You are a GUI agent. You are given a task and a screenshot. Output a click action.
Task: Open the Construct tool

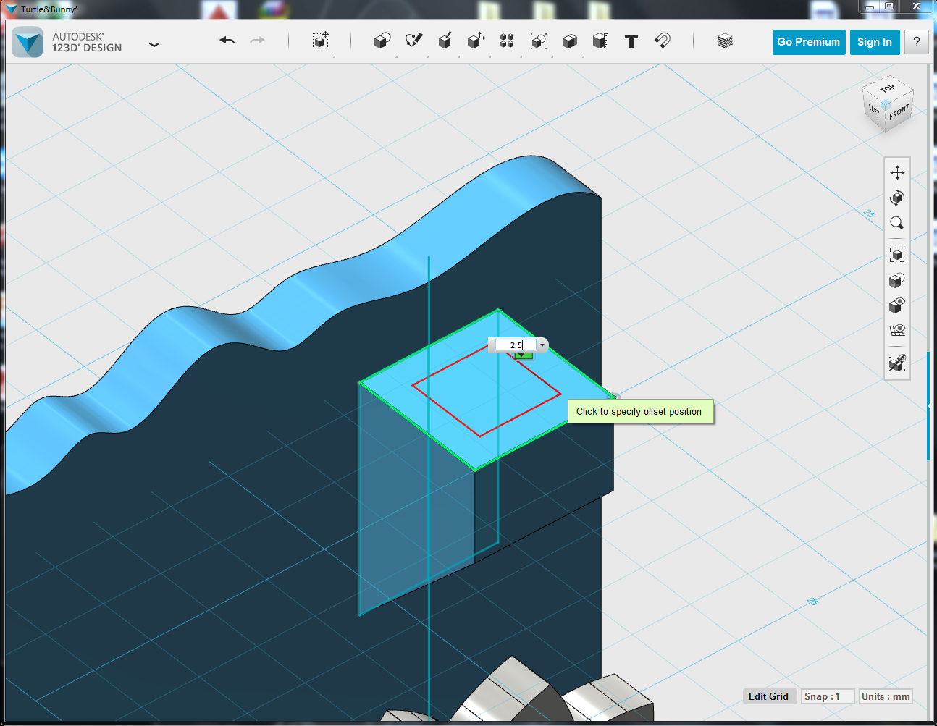point(445,41)
